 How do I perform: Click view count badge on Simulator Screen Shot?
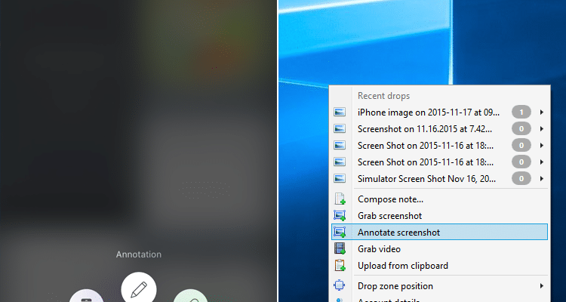point(521,179)
